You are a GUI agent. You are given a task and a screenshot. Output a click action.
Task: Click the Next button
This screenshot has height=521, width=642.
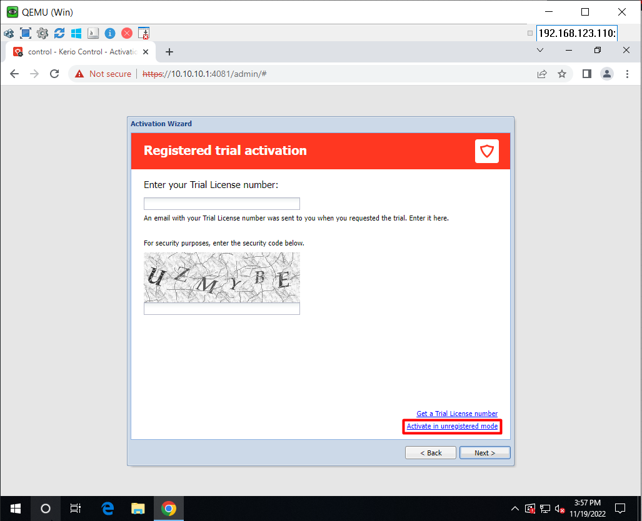click(x=484, y=453)
